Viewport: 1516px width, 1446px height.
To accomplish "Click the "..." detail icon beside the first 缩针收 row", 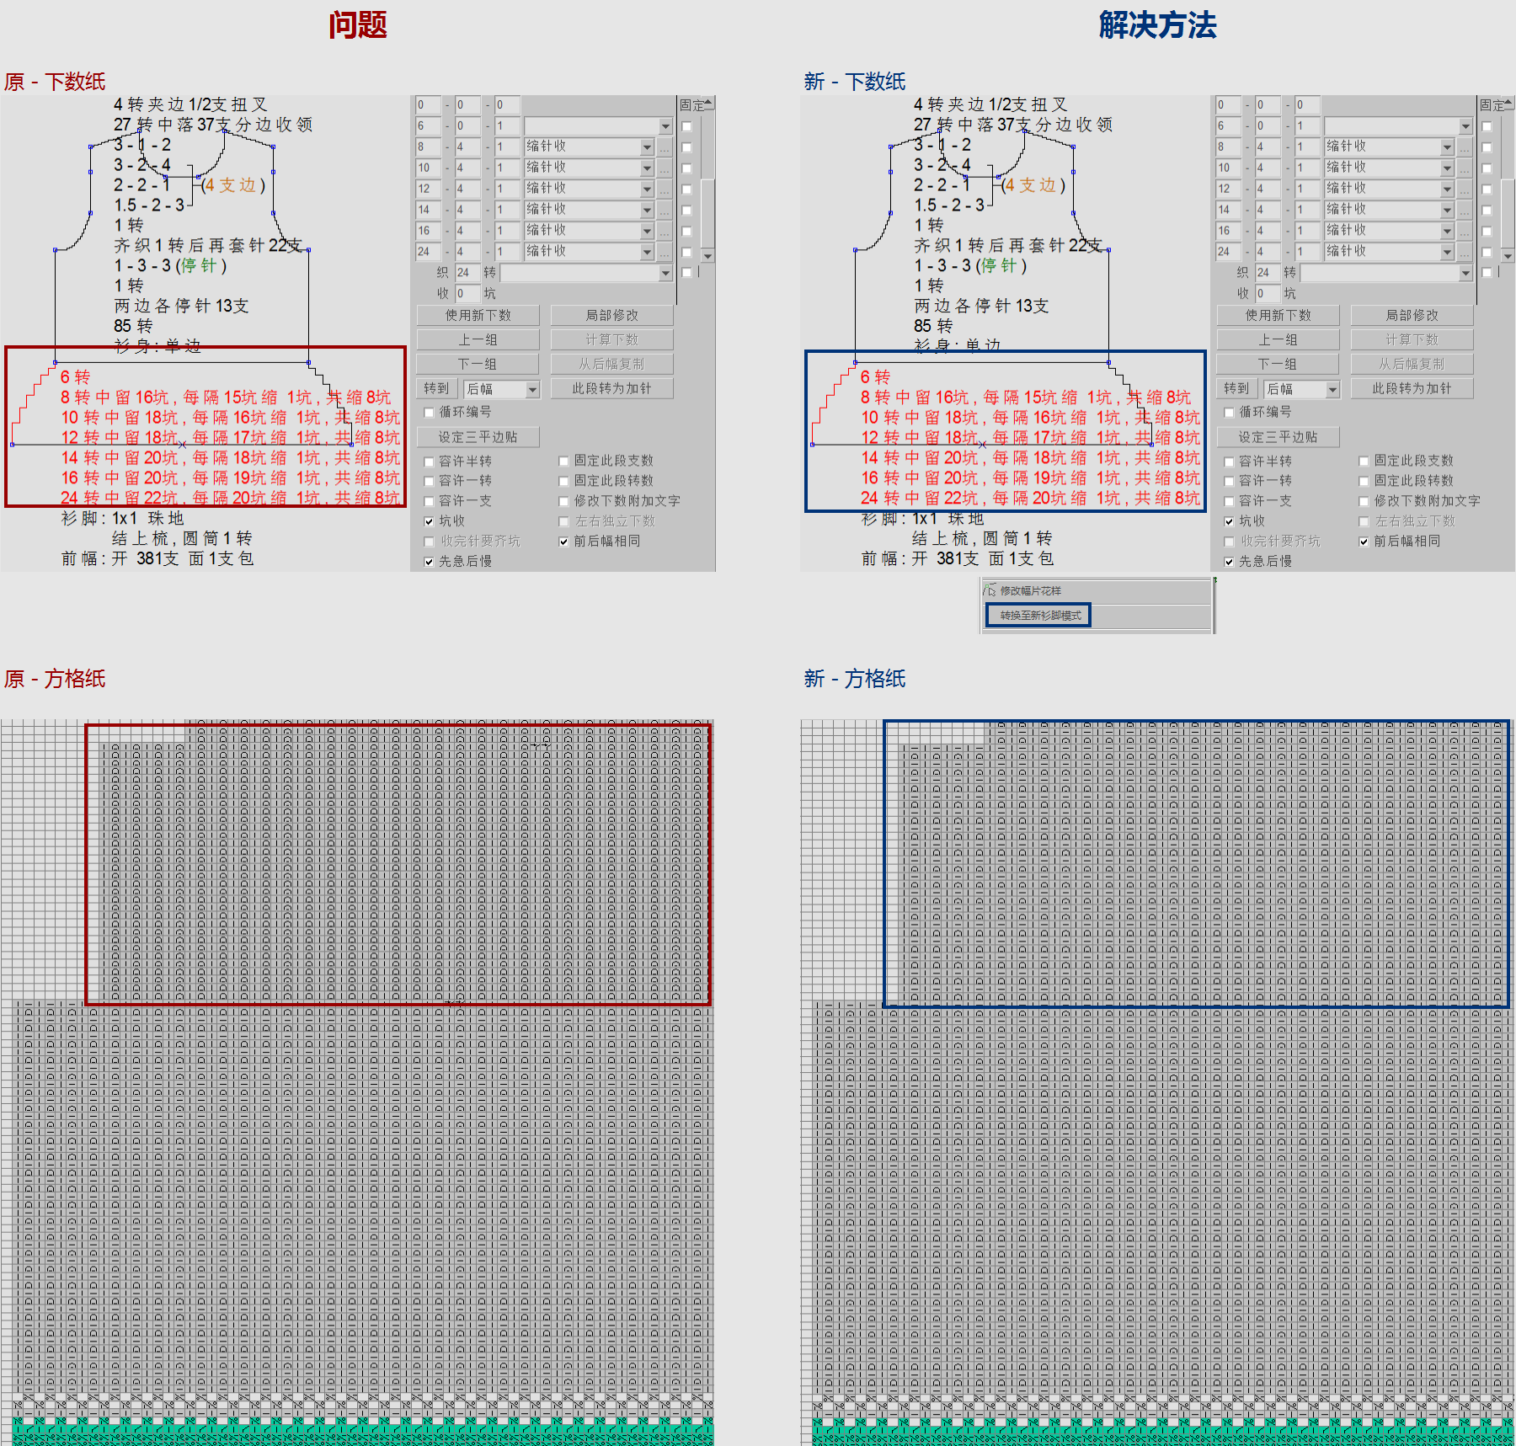I will [x=664, y=147].
